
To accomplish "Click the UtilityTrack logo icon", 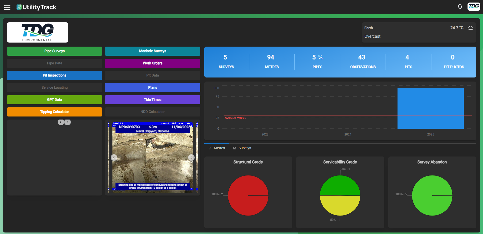I will (19, 7).
